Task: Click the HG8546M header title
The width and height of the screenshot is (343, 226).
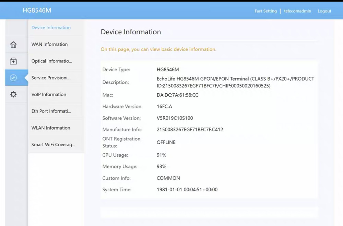Action: point(37,10)
